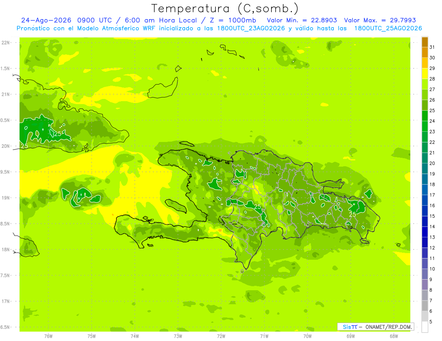Click the '73W' longitude label
This screenshot has width=442, height=341.
tap(178, 336)
